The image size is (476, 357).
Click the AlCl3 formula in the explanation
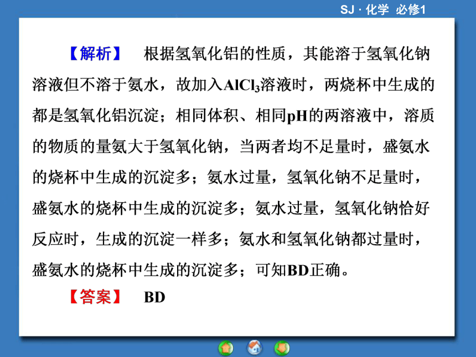tap(242, 85)
